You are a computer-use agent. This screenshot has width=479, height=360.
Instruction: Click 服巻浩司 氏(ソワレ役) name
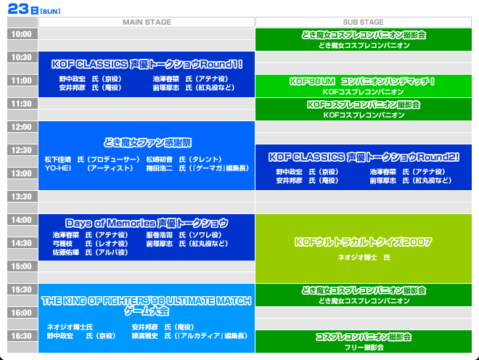click(x=184, y=235)
